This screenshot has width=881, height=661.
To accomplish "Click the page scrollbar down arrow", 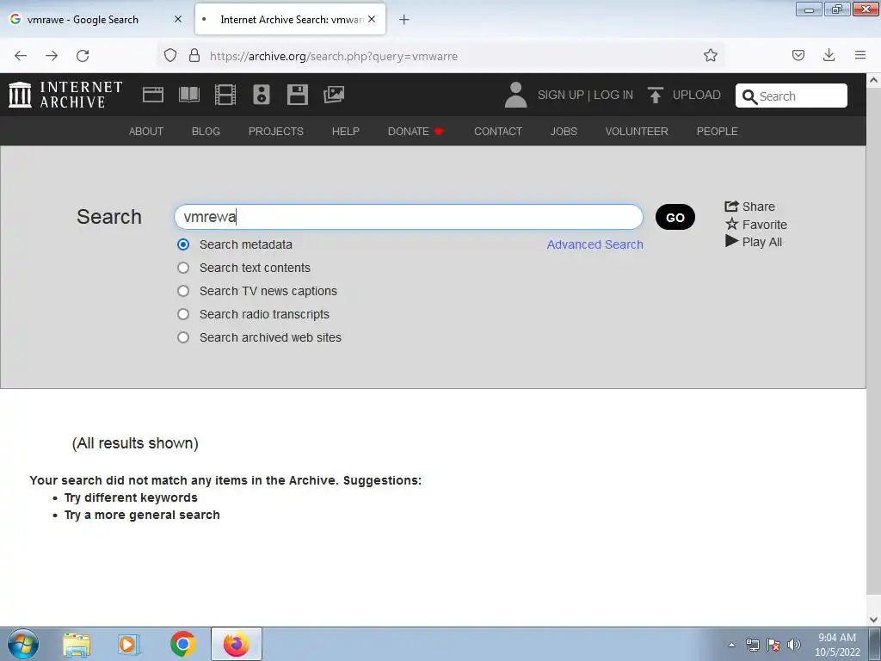I will (873, 619).
